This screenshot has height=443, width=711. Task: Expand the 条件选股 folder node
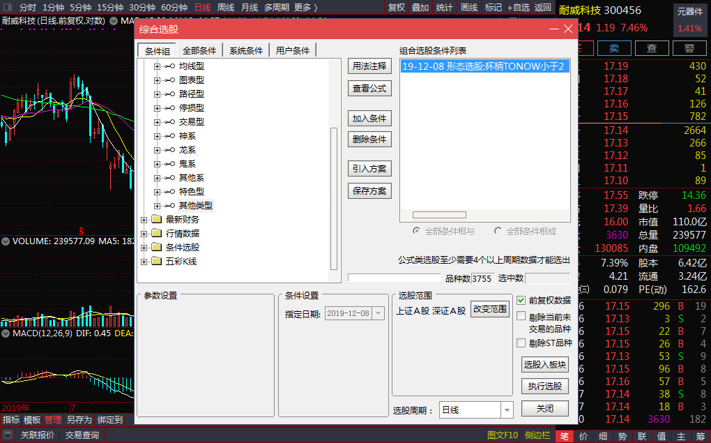coord(144,248)
